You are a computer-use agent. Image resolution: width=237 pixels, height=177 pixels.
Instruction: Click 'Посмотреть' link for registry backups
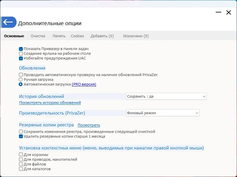tap(89, 125)
